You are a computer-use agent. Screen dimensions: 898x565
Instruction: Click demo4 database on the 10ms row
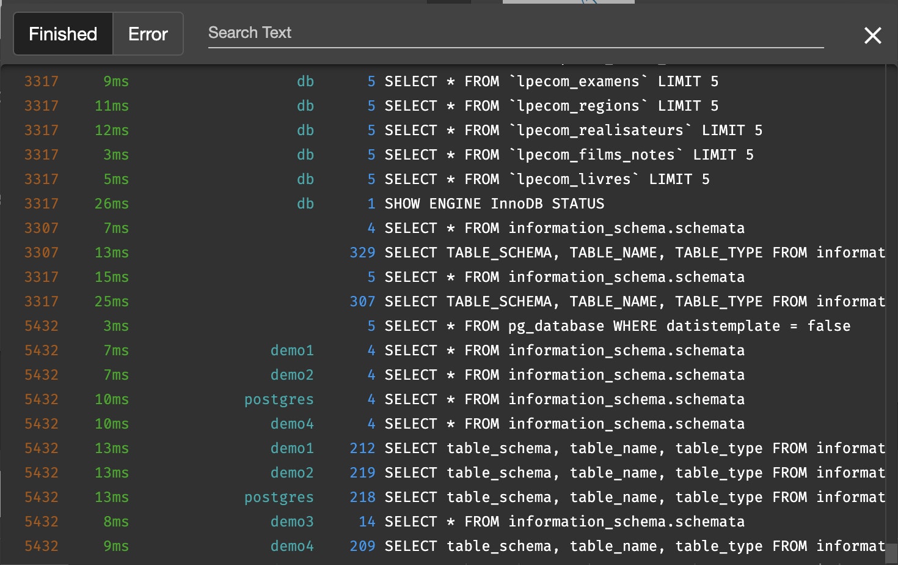(292, 424)
